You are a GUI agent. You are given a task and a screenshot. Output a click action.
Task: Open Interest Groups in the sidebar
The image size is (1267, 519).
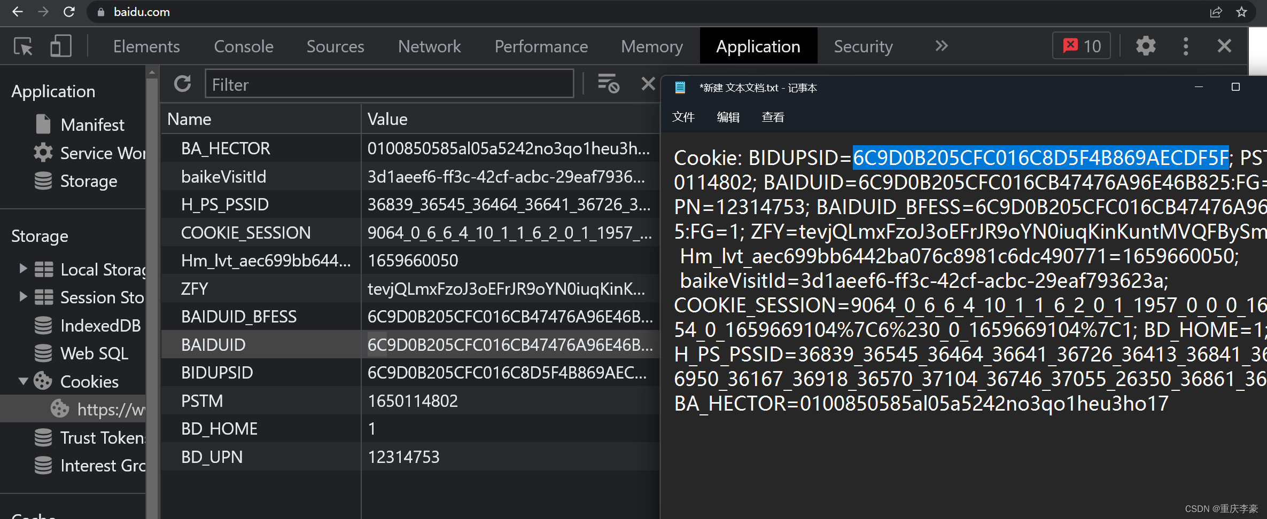point(89,465)
